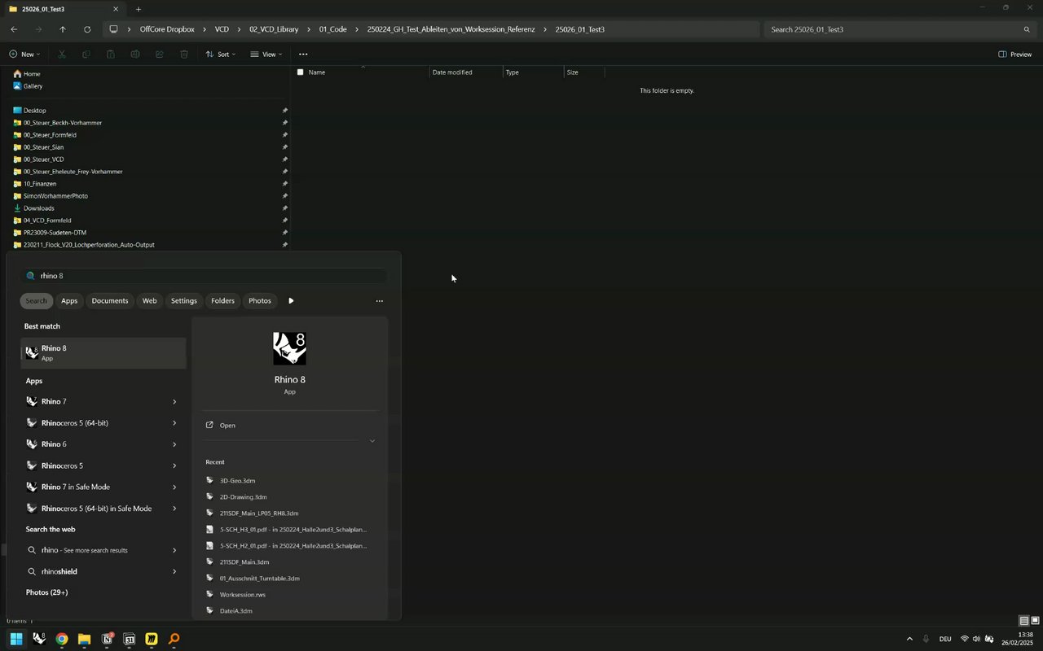This screenshot has height=651, width=1043.
Task: Open clock and date flyout
Action: [1018, 639]
